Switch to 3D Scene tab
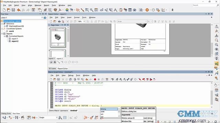The width and height of the screenshot is (220, 123). 52,68
